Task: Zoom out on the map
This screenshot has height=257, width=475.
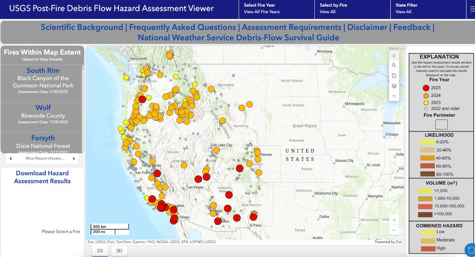Action: pyautogui.click(x=394, y=230)
